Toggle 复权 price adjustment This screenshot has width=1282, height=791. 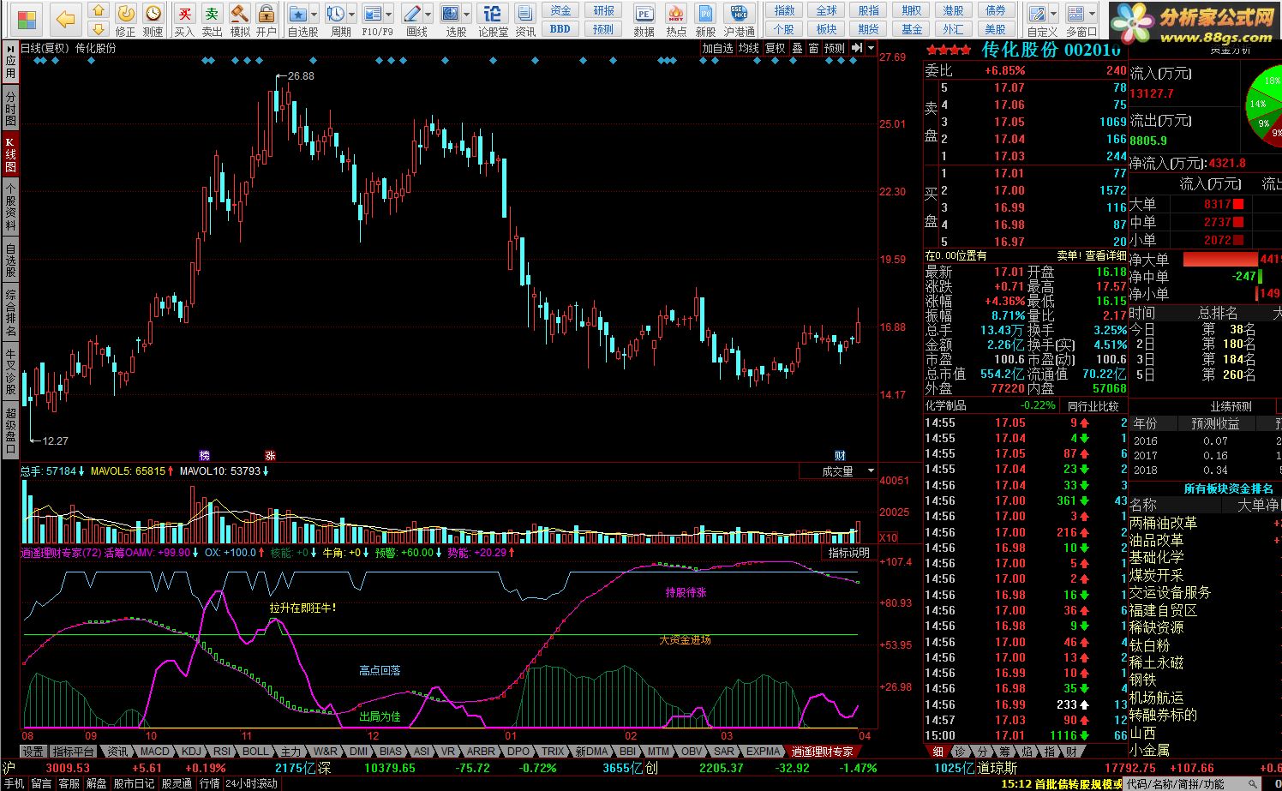[776, 48]
